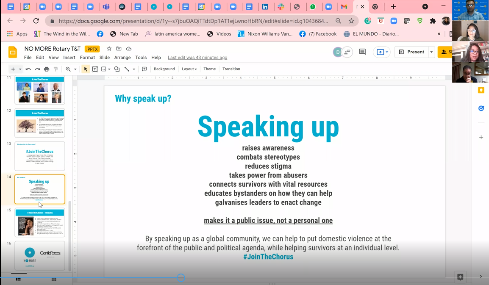Open the Layout dropdown
The height and width of the screenshot is (285, 489).
189,69
